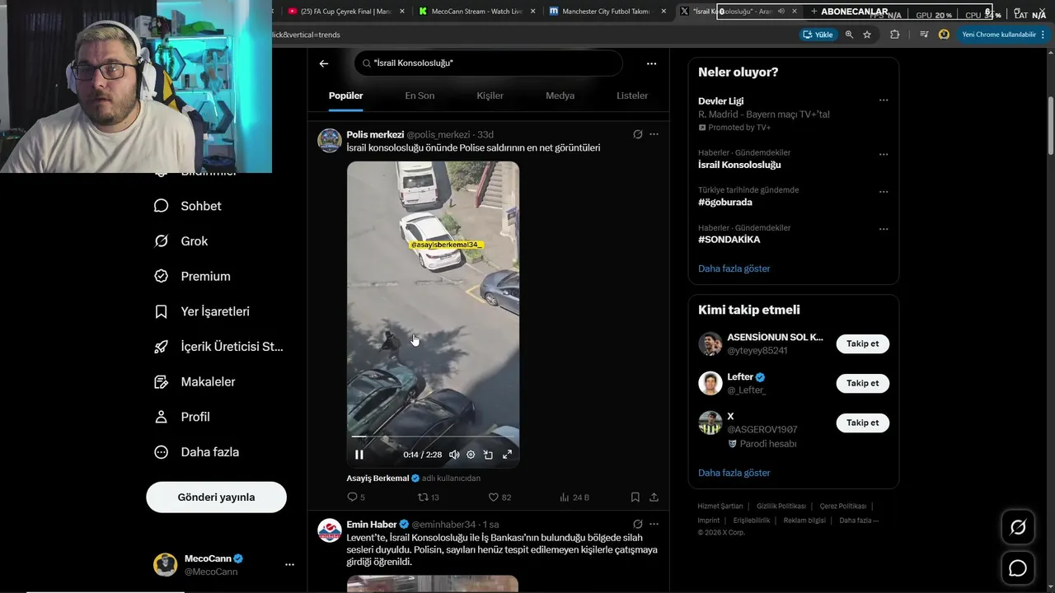
Task: Click the Yükle install button
Action: (x=818, y=35)
